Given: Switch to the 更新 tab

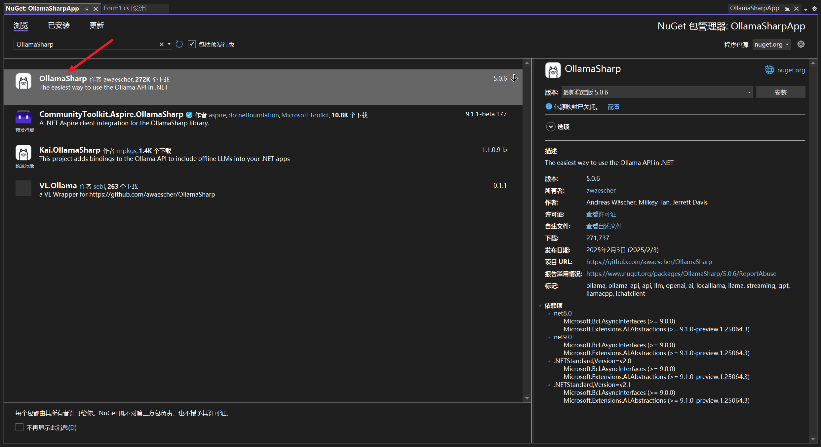Looking at the screenshot, I should 97,25.
